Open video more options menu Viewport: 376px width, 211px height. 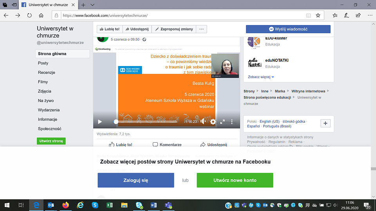tap(231, 122)
